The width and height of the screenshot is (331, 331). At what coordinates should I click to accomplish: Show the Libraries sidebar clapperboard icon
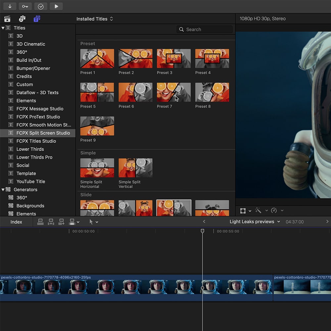click(x=7, y=19)
